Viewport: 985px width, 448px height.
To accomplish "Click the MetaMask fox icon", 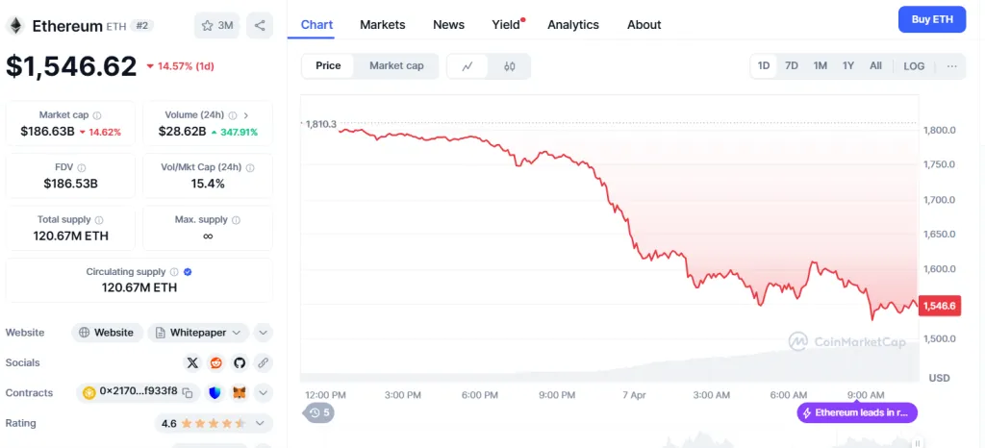I will pos(240,393).
